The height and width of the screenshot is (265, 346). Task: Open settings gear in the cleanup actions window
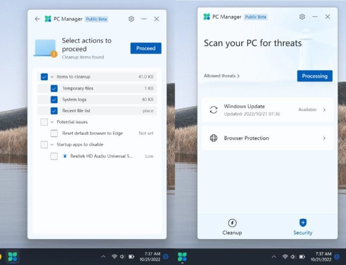point(131,19)
